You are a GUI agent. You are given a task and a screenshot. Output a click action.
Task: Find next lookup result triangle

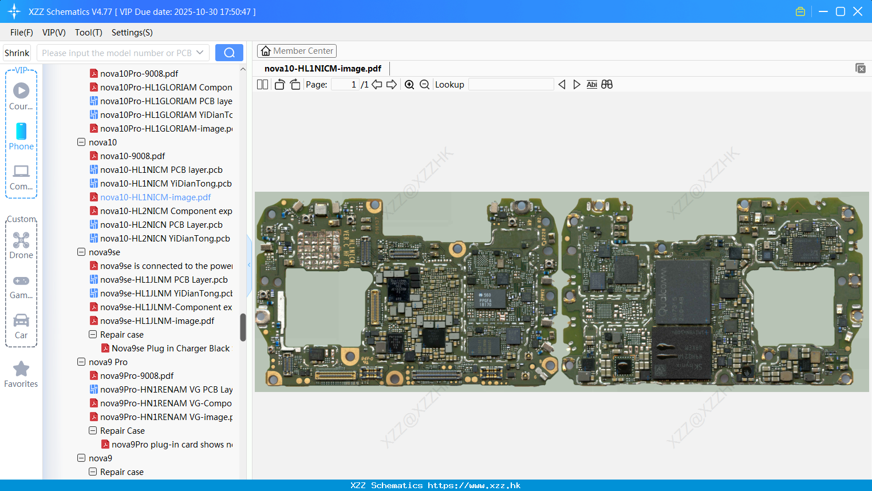[577, 84]
